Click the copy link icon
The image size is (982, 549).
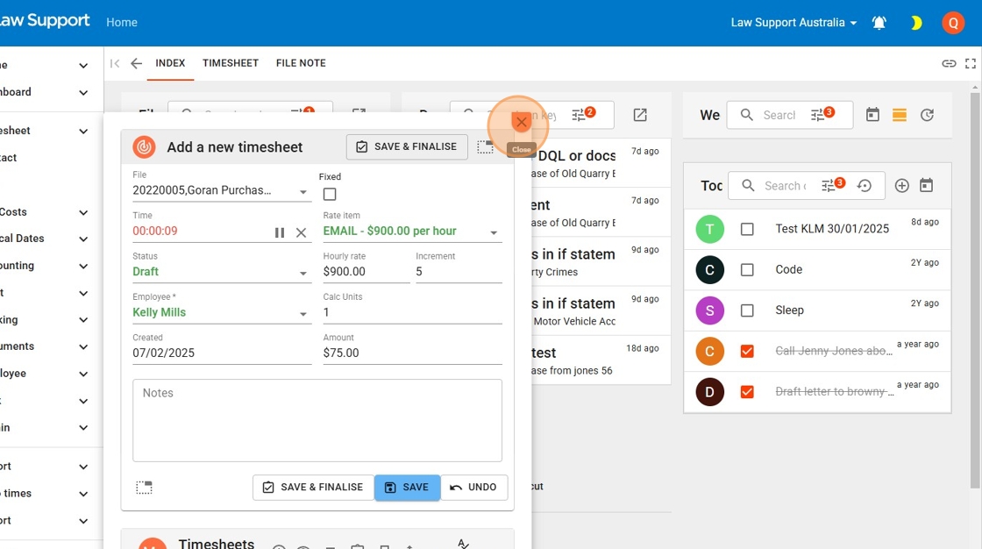pos(949,63)
